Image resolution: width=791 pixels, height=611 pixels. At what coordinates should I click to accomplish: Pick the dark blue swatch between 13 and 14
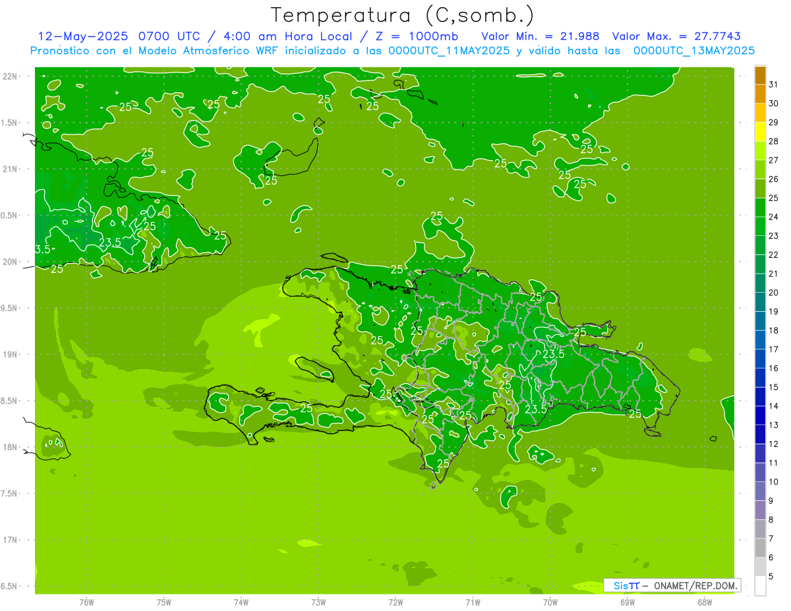(760, 416)
